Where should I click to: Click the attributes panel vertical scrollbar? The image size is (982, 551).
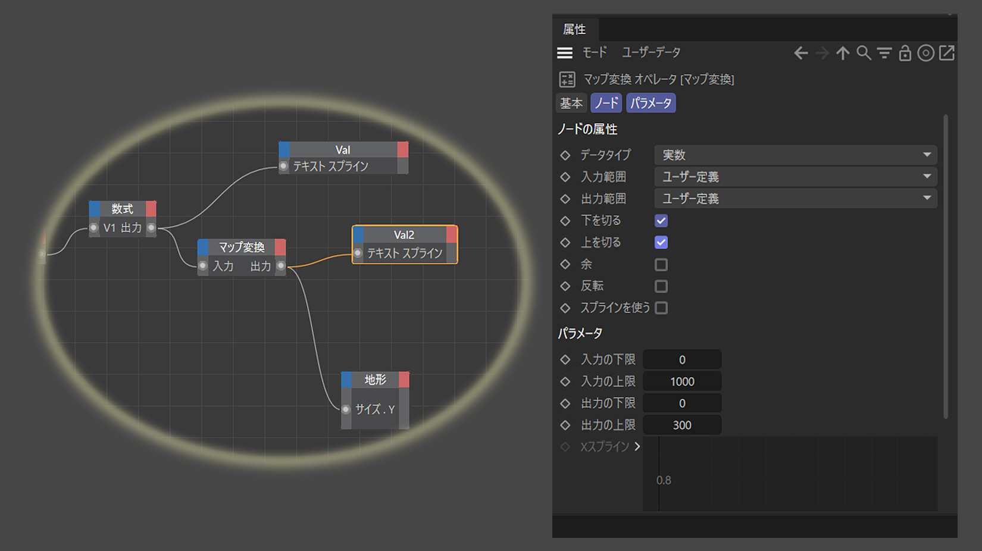(x=946, y=267)
